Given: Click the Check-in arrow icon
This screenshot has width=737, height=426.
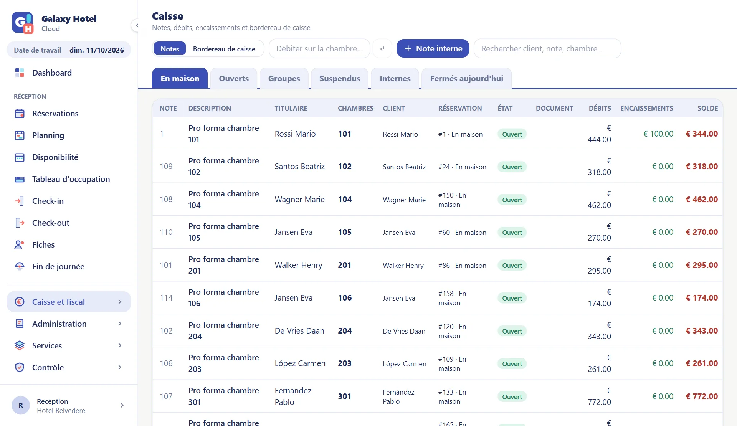Looking at the screenshot, I should 20,201.
